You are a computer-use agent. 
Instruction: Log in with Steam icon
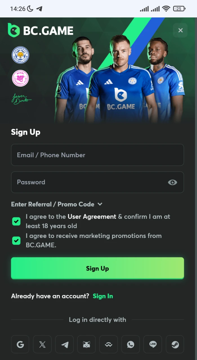click(x=175, y=344)
